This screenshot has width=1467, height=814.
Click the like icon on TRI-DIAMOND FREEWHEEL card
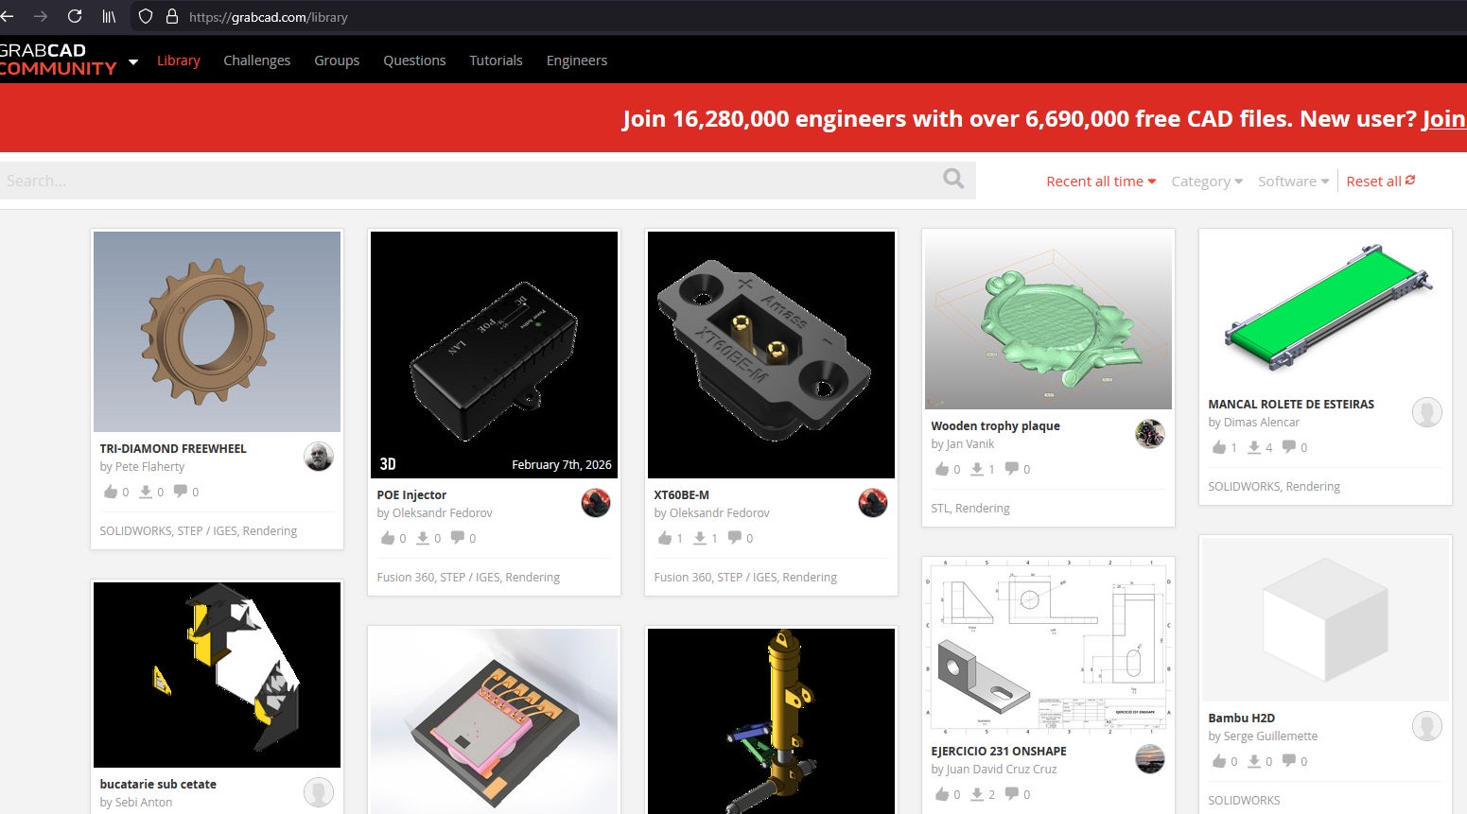[x=111, y=492]
